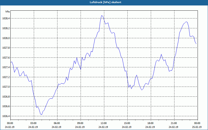208x130 pixels.
Task: Click the 15:00 time label
Action: (127, 123)
